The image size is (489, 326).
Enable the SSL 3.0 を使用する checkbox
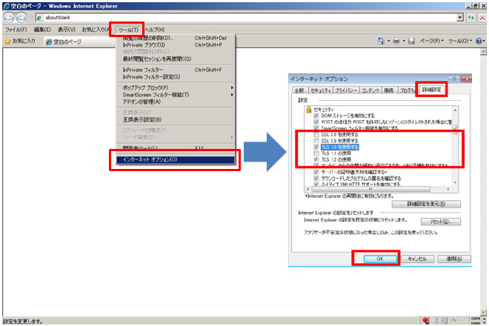316,141
